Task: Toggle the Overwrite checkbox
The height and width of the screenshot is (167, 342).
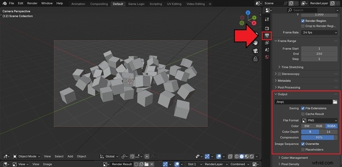Action: [303, 144]
